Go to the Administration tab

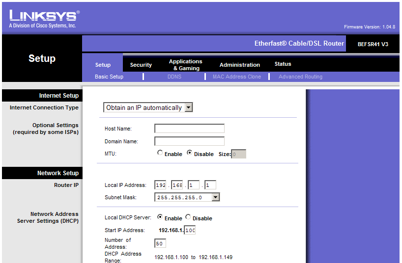pos(240,65)
